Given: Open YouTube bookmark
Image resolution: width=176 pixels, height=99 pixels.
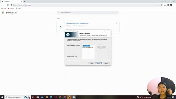Looking at the screenshot, I should pos(11,8).
